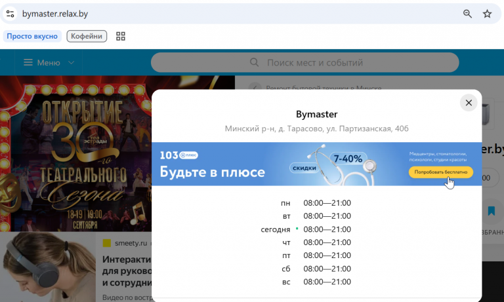Click the Будьте в плюсе banner headline
504x302 pixels.
point(213,172)
